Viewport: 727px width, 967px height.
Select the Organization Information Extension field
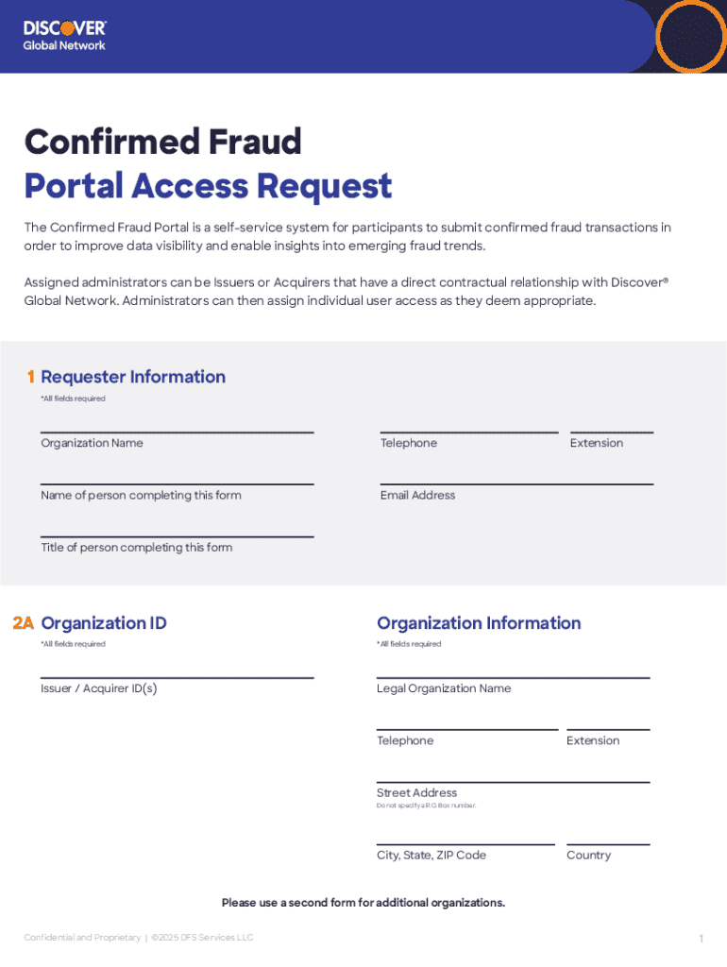click(607, 721)
